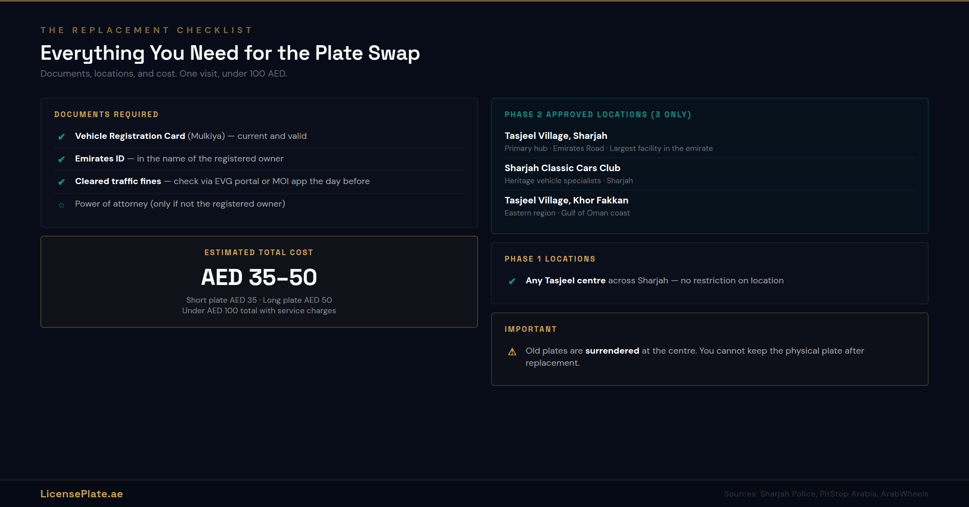
Task: Click hollow circle beside Power of attorney
Action: click(61, 205)
